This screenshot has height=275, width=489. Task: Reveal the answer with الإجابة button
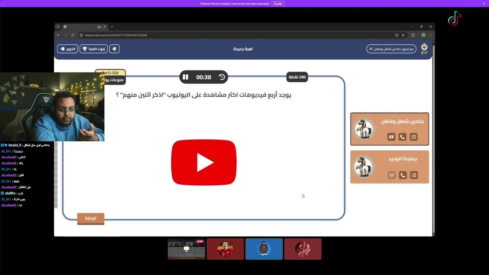(91, 218)
